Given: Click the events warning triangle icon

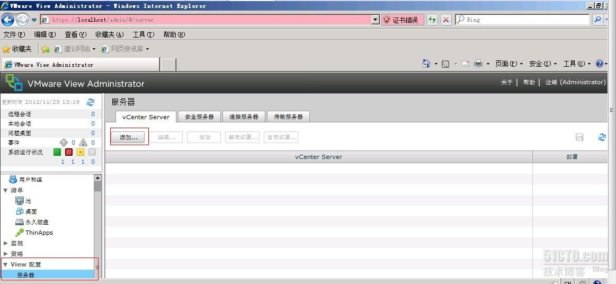Looking at the screenshot, I should click(83, 143).
